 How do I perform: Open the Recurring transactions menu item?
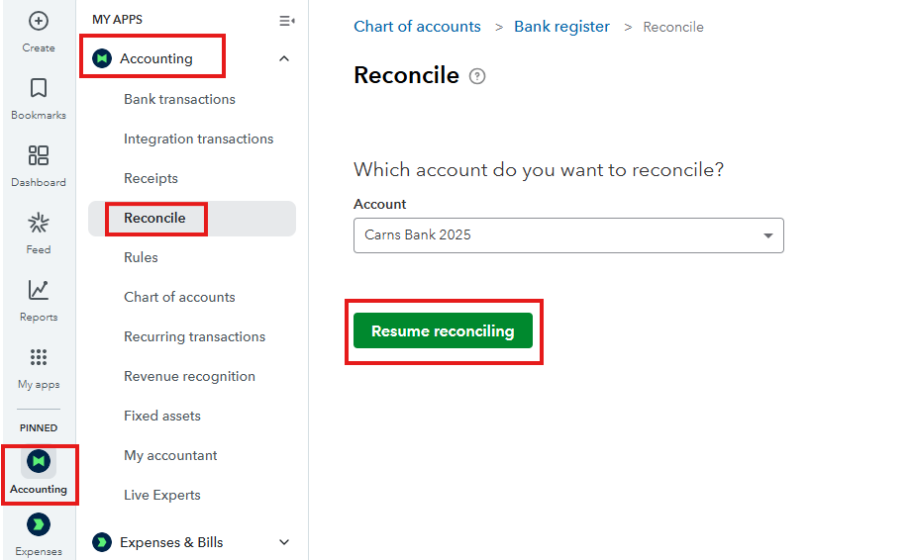click(194, 336)
